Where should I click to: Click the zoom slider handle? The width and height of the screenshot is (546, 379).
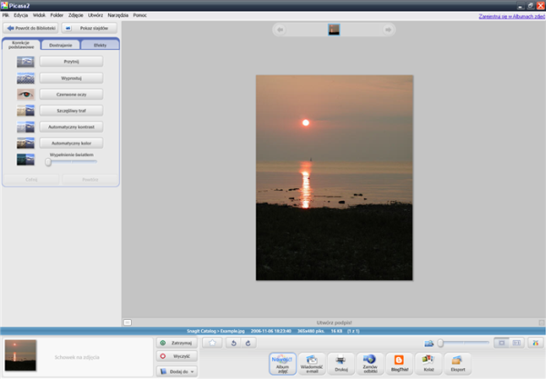440,344
